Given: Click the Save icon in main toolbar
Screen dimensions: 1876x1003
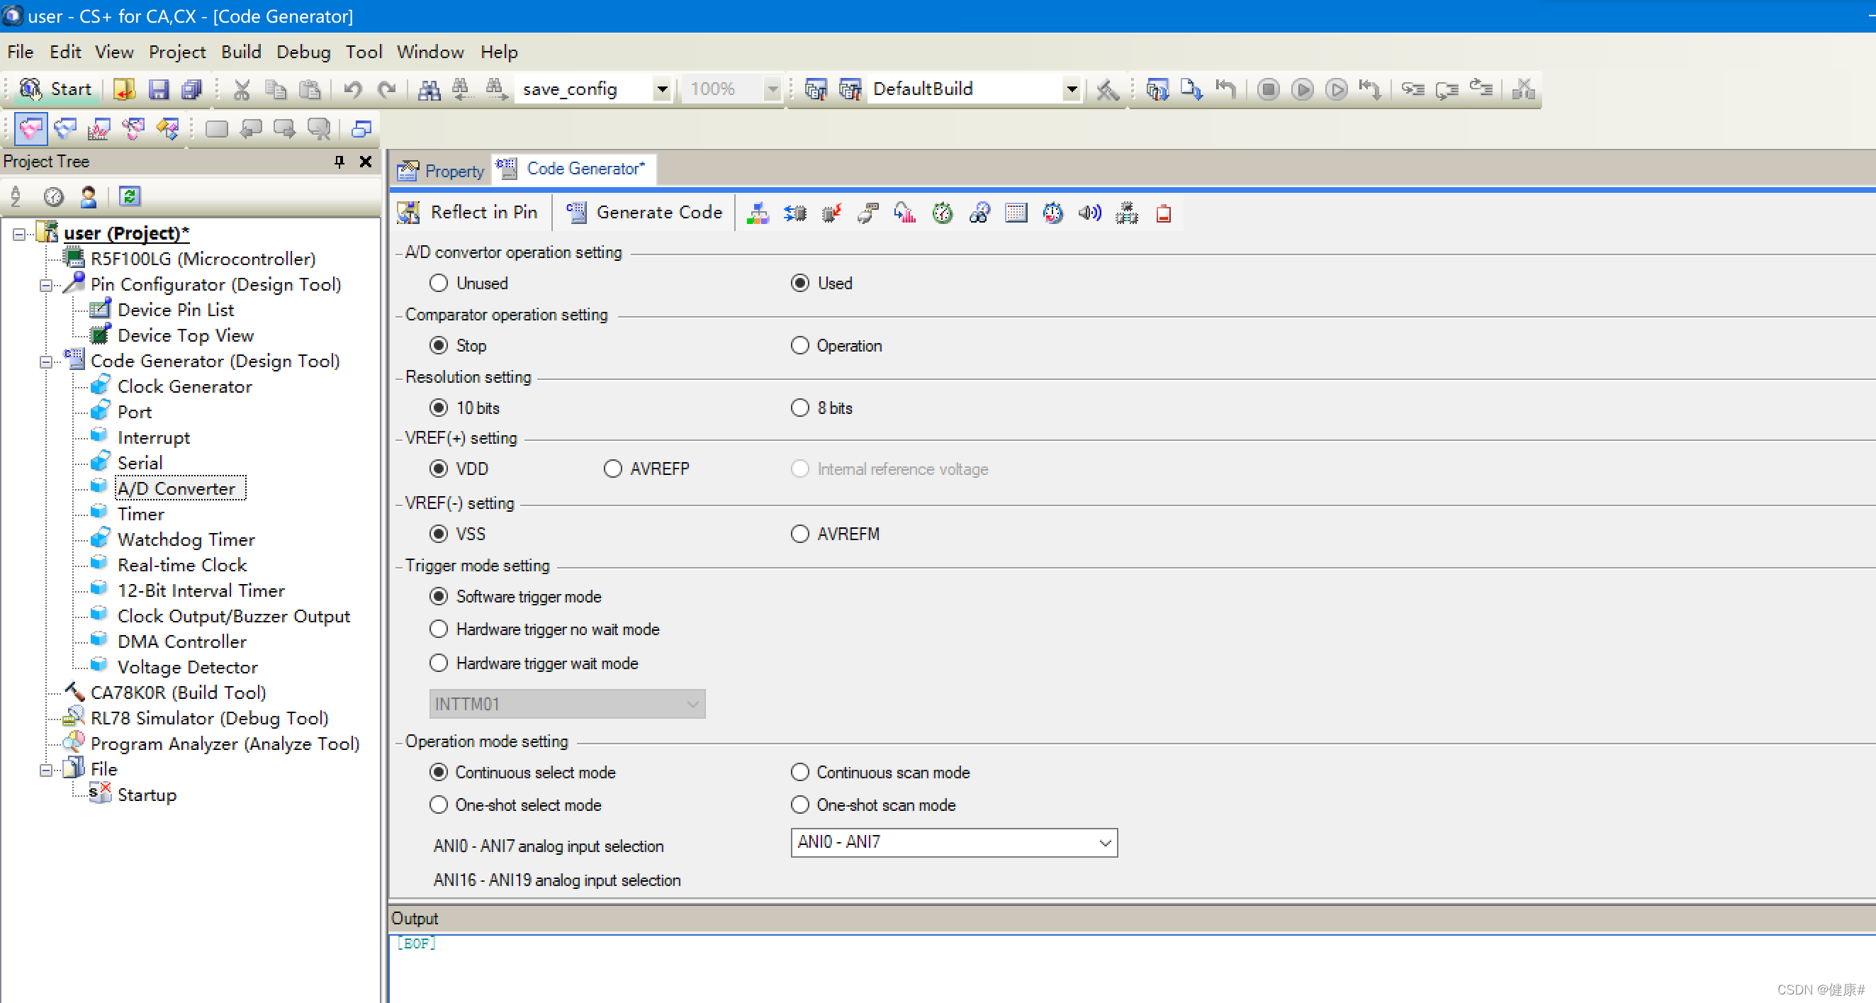Looking at the screenshot, I should coord(158,89).
